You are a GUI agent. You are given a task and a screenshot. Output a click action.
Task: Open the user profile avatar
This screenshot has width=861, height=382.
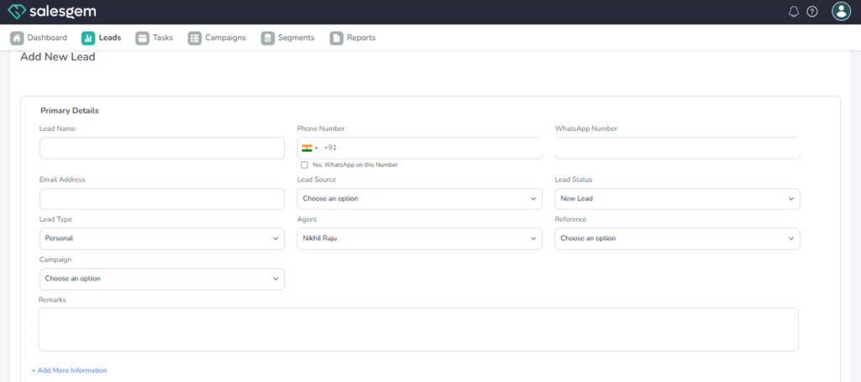[x=841, y=12]
